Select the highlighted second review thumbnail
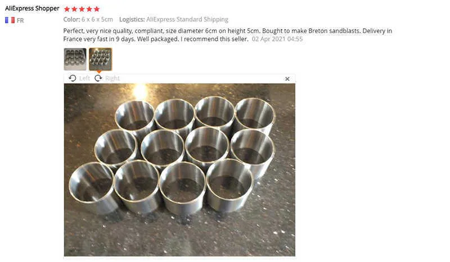This screenshot has width=450, height=262. [101, 59]
